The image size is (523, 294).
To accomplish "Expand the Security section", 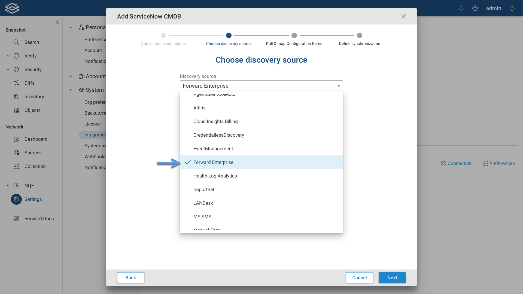I will point(8,69).
